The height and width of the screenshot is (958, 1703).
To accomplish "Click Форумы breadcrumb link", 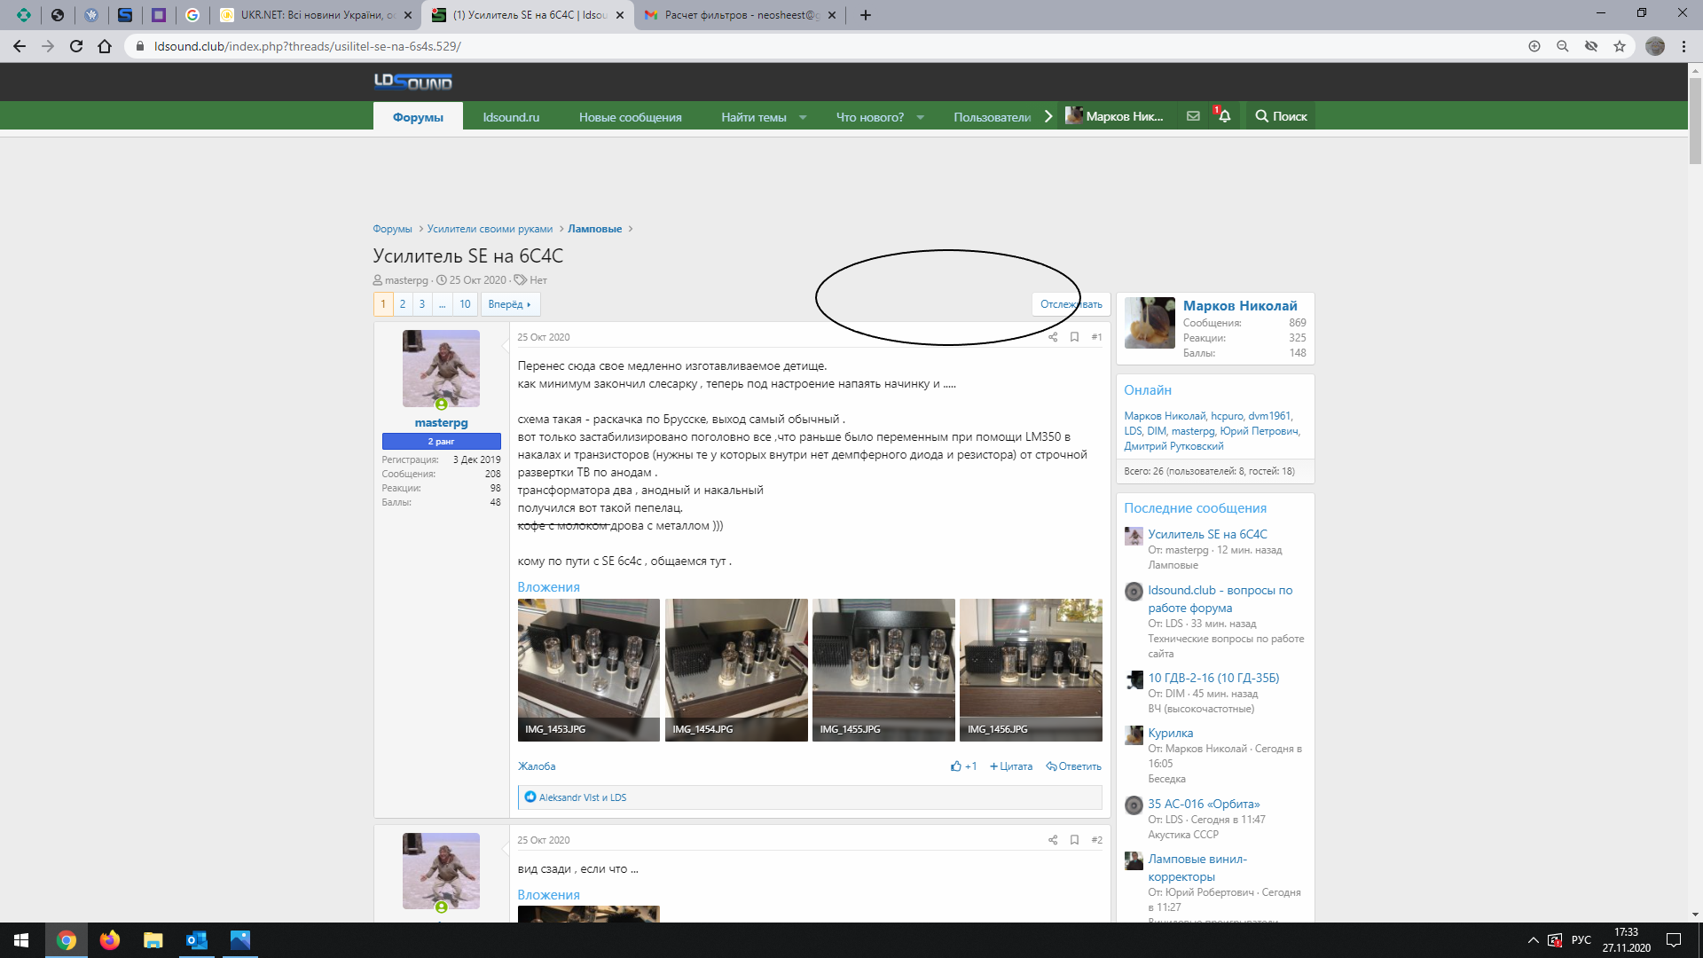I will pyautogui.click(x=392, y=229).
